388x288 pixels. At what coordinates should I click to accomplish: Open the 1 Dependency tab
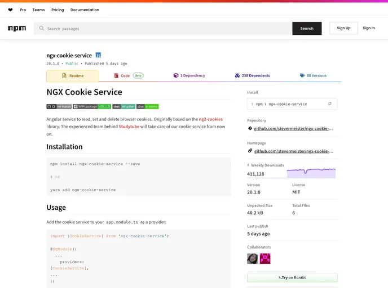tap(189, 76)
